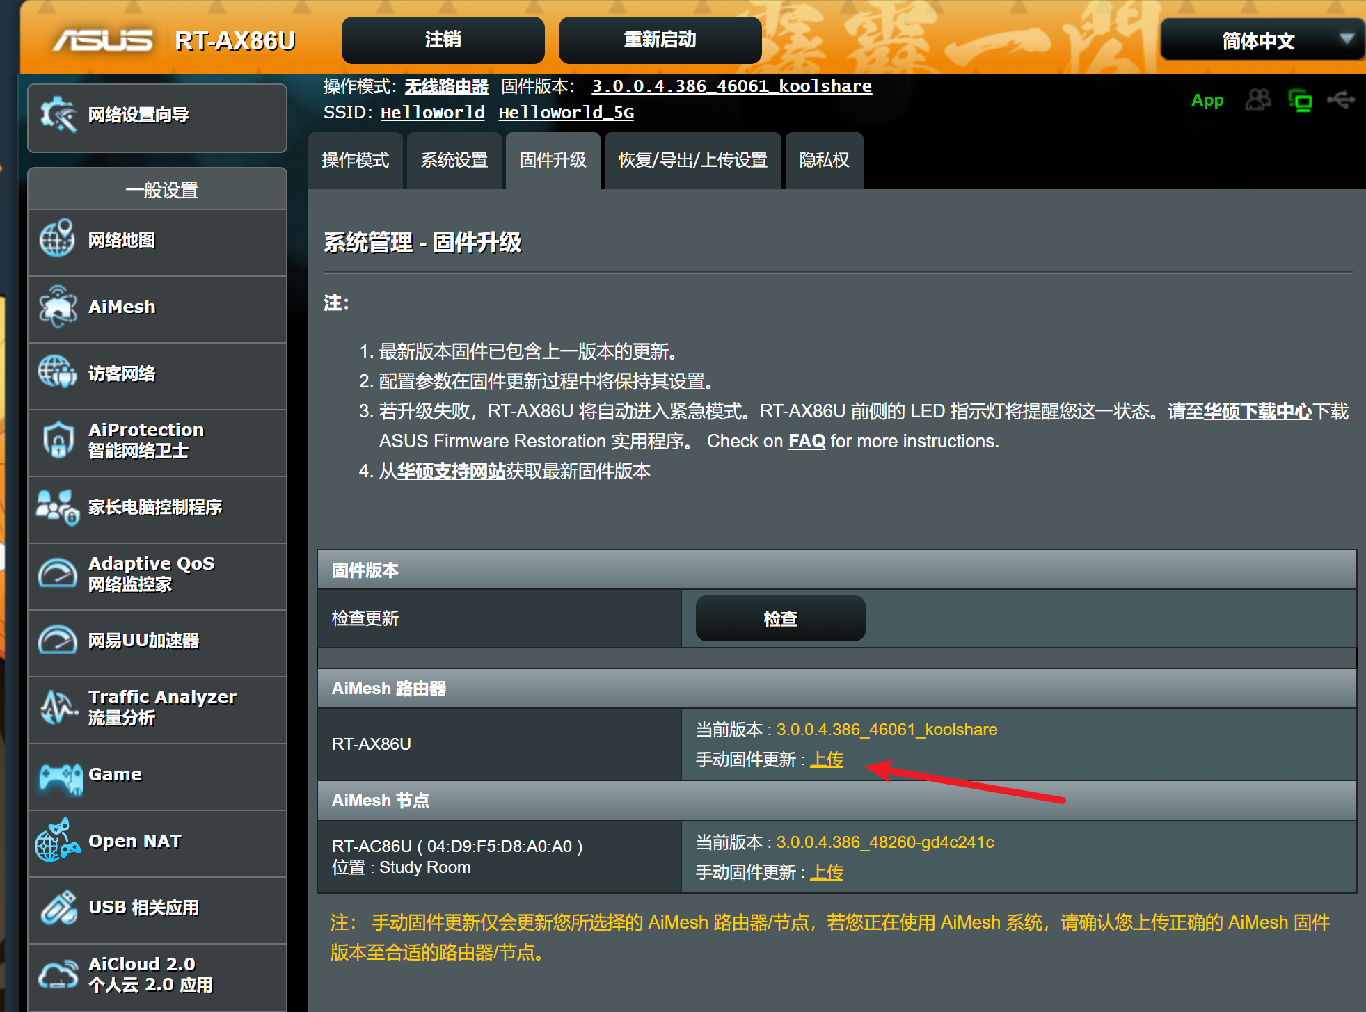Viewport: 1366px width, 1012px height.
Task: Click the ASUS logo in the header
Action: [x=103, y=40]
